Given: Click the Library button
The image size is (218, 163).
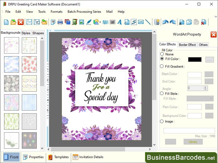Looking at the screenshot, I should [x=193, y=142].
